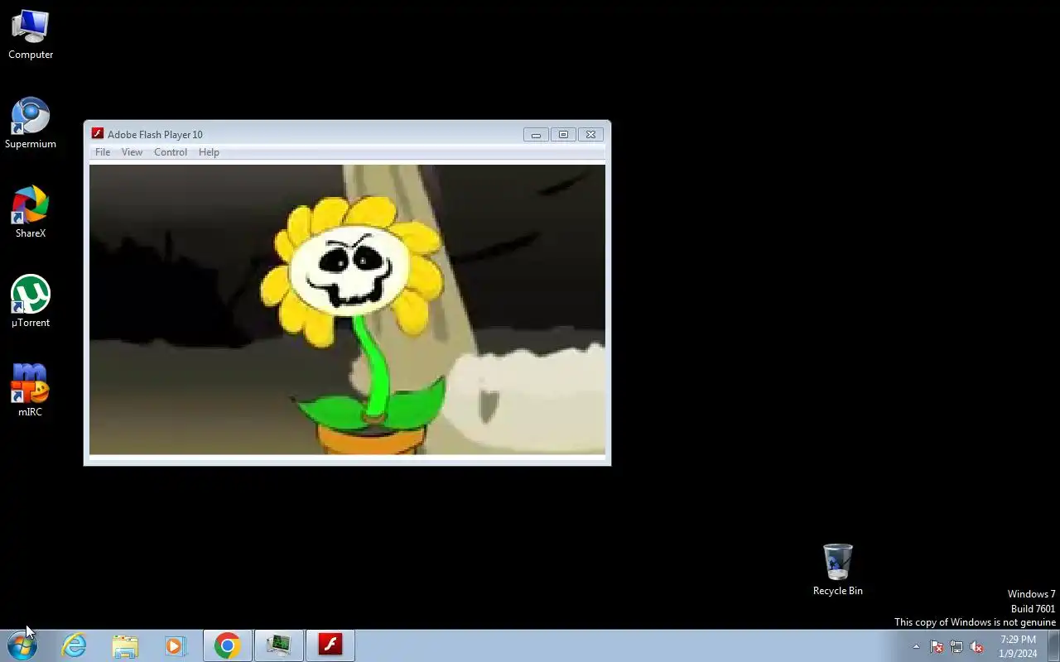Switch to Flash Player on the taskbar
Screen dimensions: 1060x662
click(330, 645)
